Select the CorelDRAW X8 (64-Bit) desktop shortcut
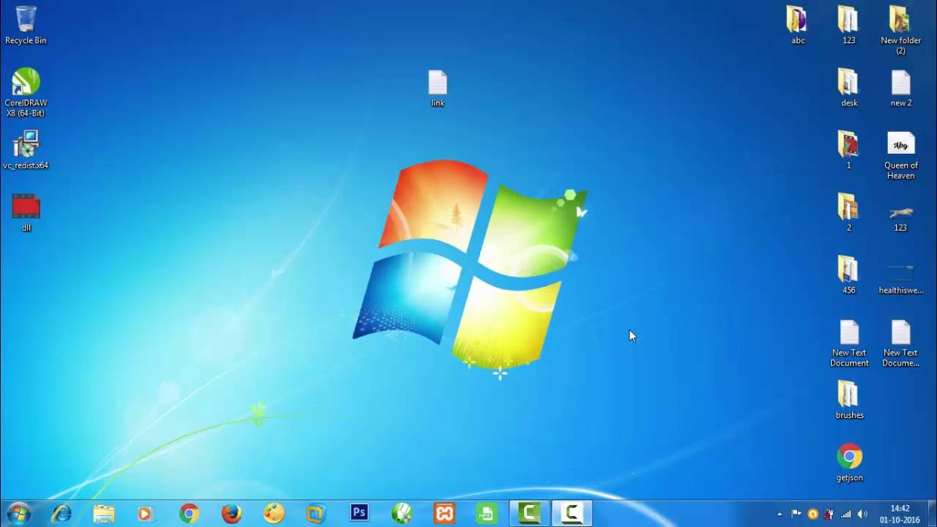The width and height of the screenshot is (937, 527). (26, 92)
